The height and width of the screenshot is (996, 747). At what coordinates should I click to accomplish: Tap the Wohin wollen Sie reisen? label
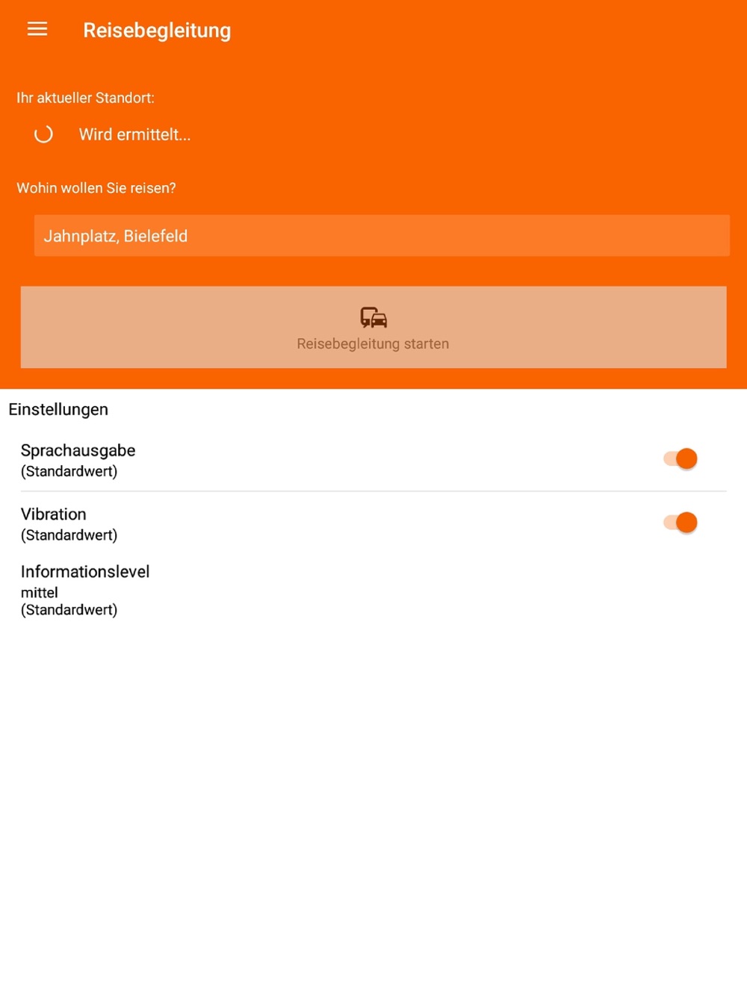point(96,188)
